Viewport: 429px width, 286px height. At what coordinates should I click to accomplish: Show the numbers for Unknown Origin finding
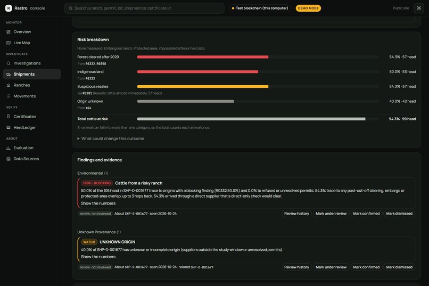pyautogui.click(x=98, y=257)
